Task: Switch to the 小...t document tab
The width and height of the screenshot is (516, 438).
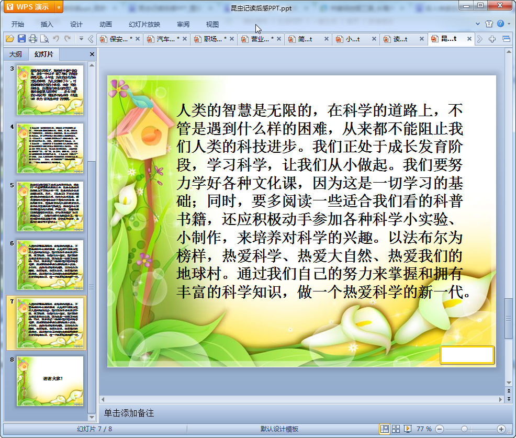Action: click(352, 39)
